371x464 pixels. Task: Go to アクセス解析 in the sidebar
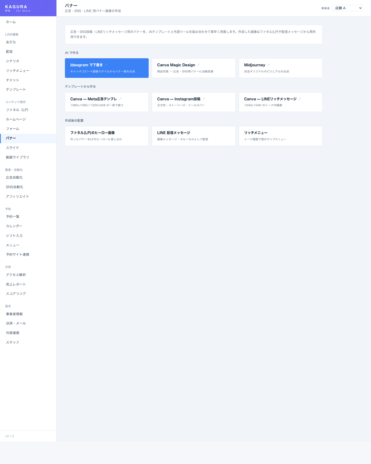16,275
